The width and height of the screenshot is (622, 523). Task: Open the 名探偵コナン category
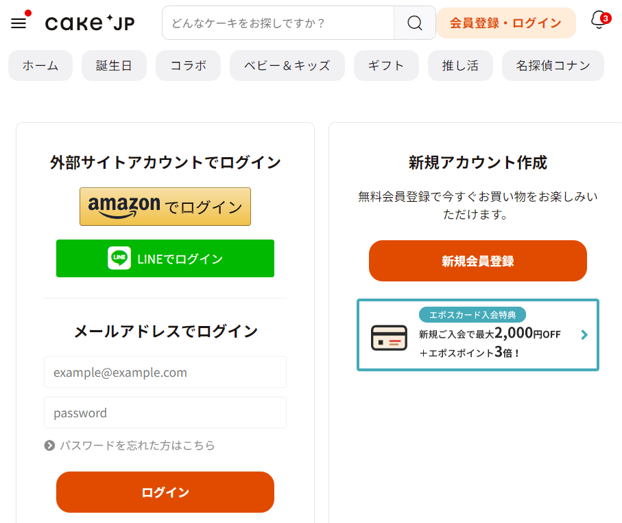click(553, 66)
